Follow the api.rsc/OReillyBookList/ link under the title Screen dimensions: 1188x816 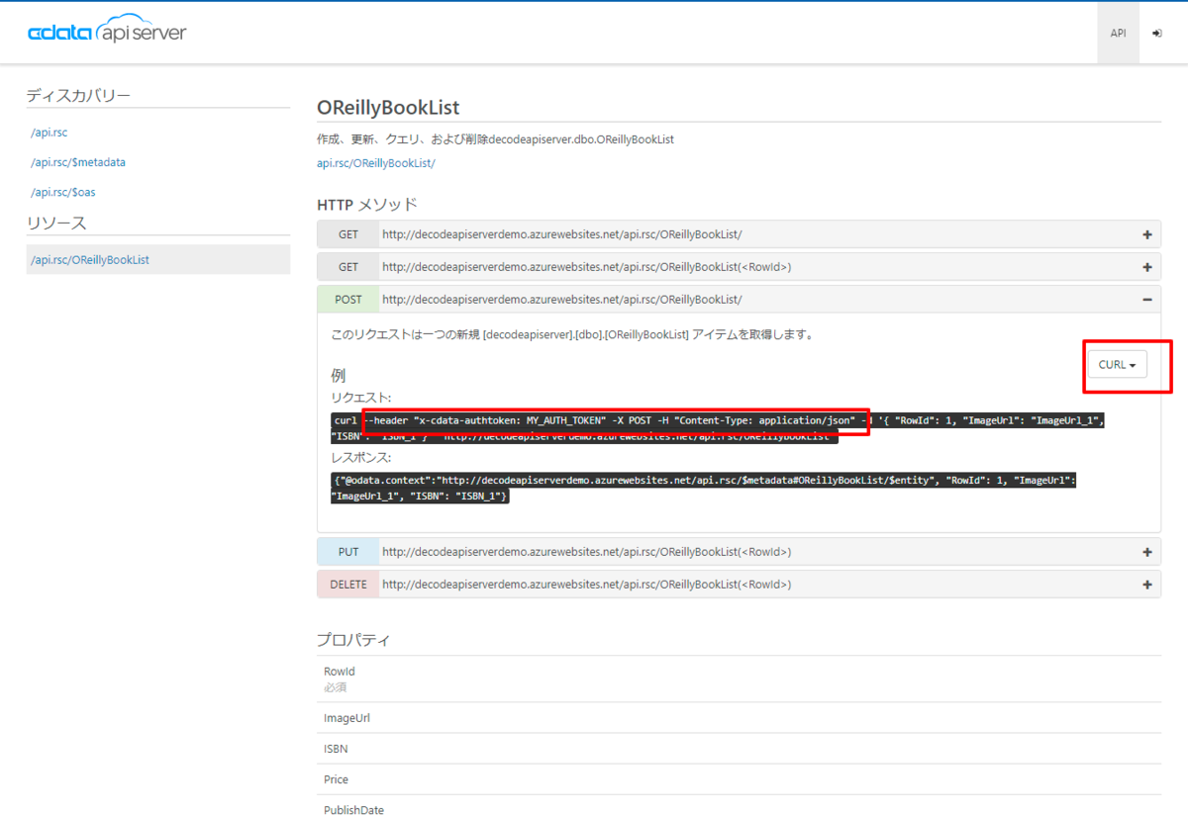coord(375,163)
